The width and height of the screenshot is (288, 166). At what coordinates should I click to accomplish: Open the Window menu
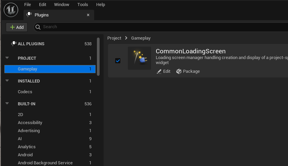click(62, 5)
